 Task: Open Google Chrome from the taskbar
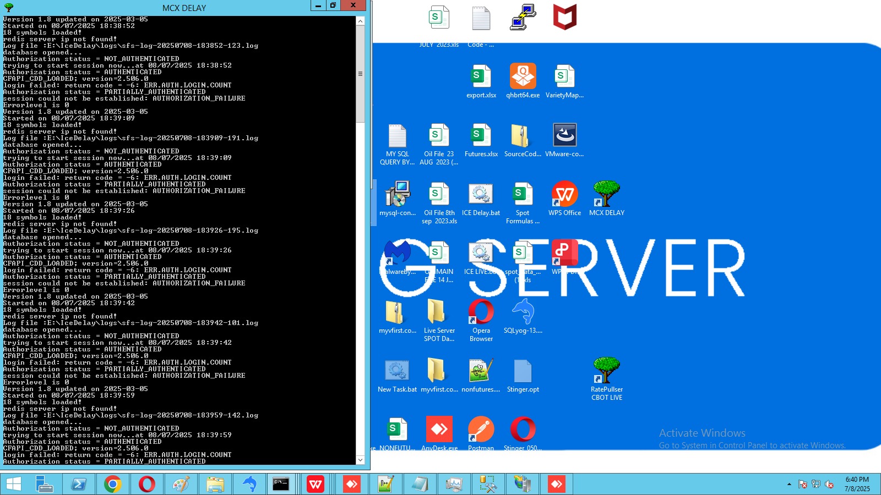113,484
